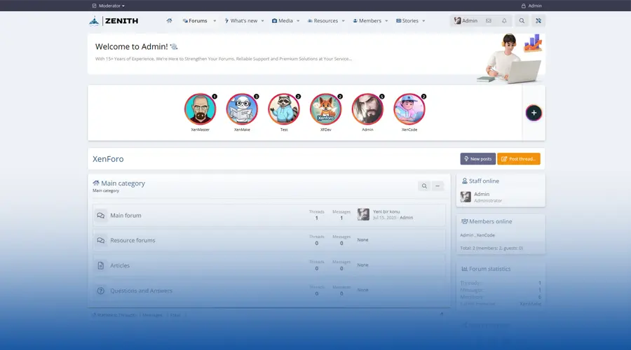View XenMaster's story avatar
The image size is (631, 350).
coord(200,109)
